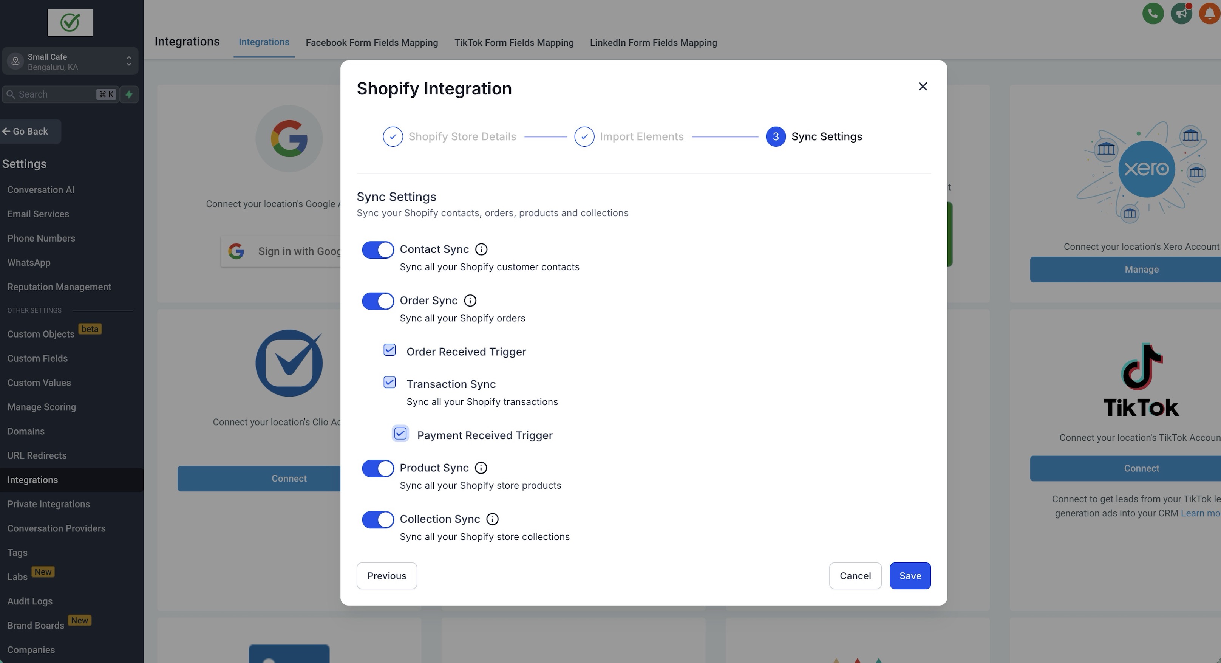Viewport: 1221px width, 663px height.
Task: Click the Product Sync info icon
Action: coord(481,468)
